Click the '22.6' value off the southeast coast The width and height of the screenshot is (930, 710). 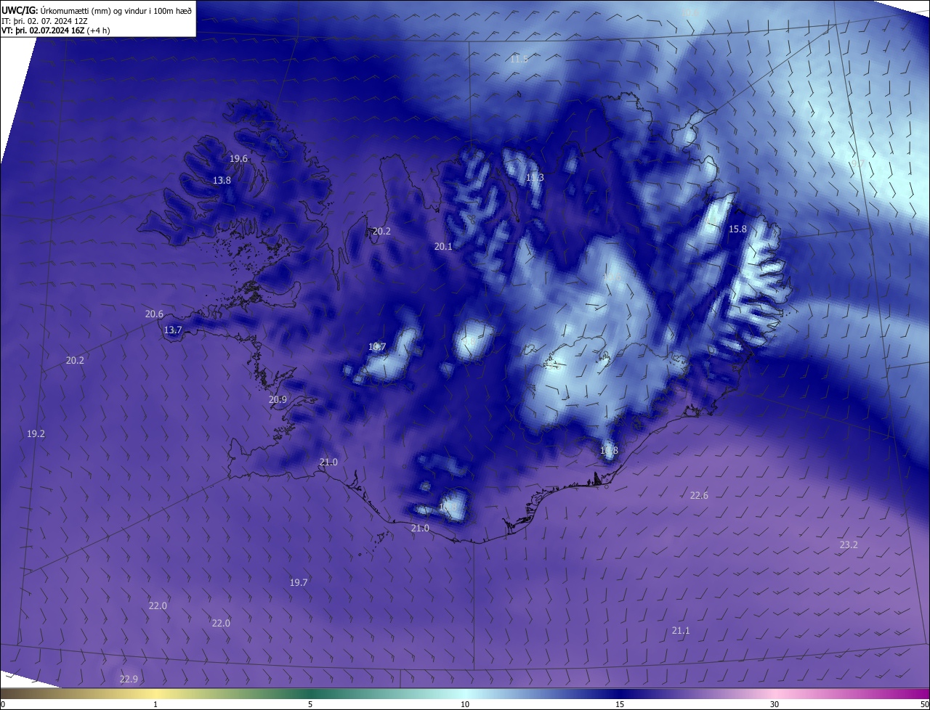(x=699, y=496)
